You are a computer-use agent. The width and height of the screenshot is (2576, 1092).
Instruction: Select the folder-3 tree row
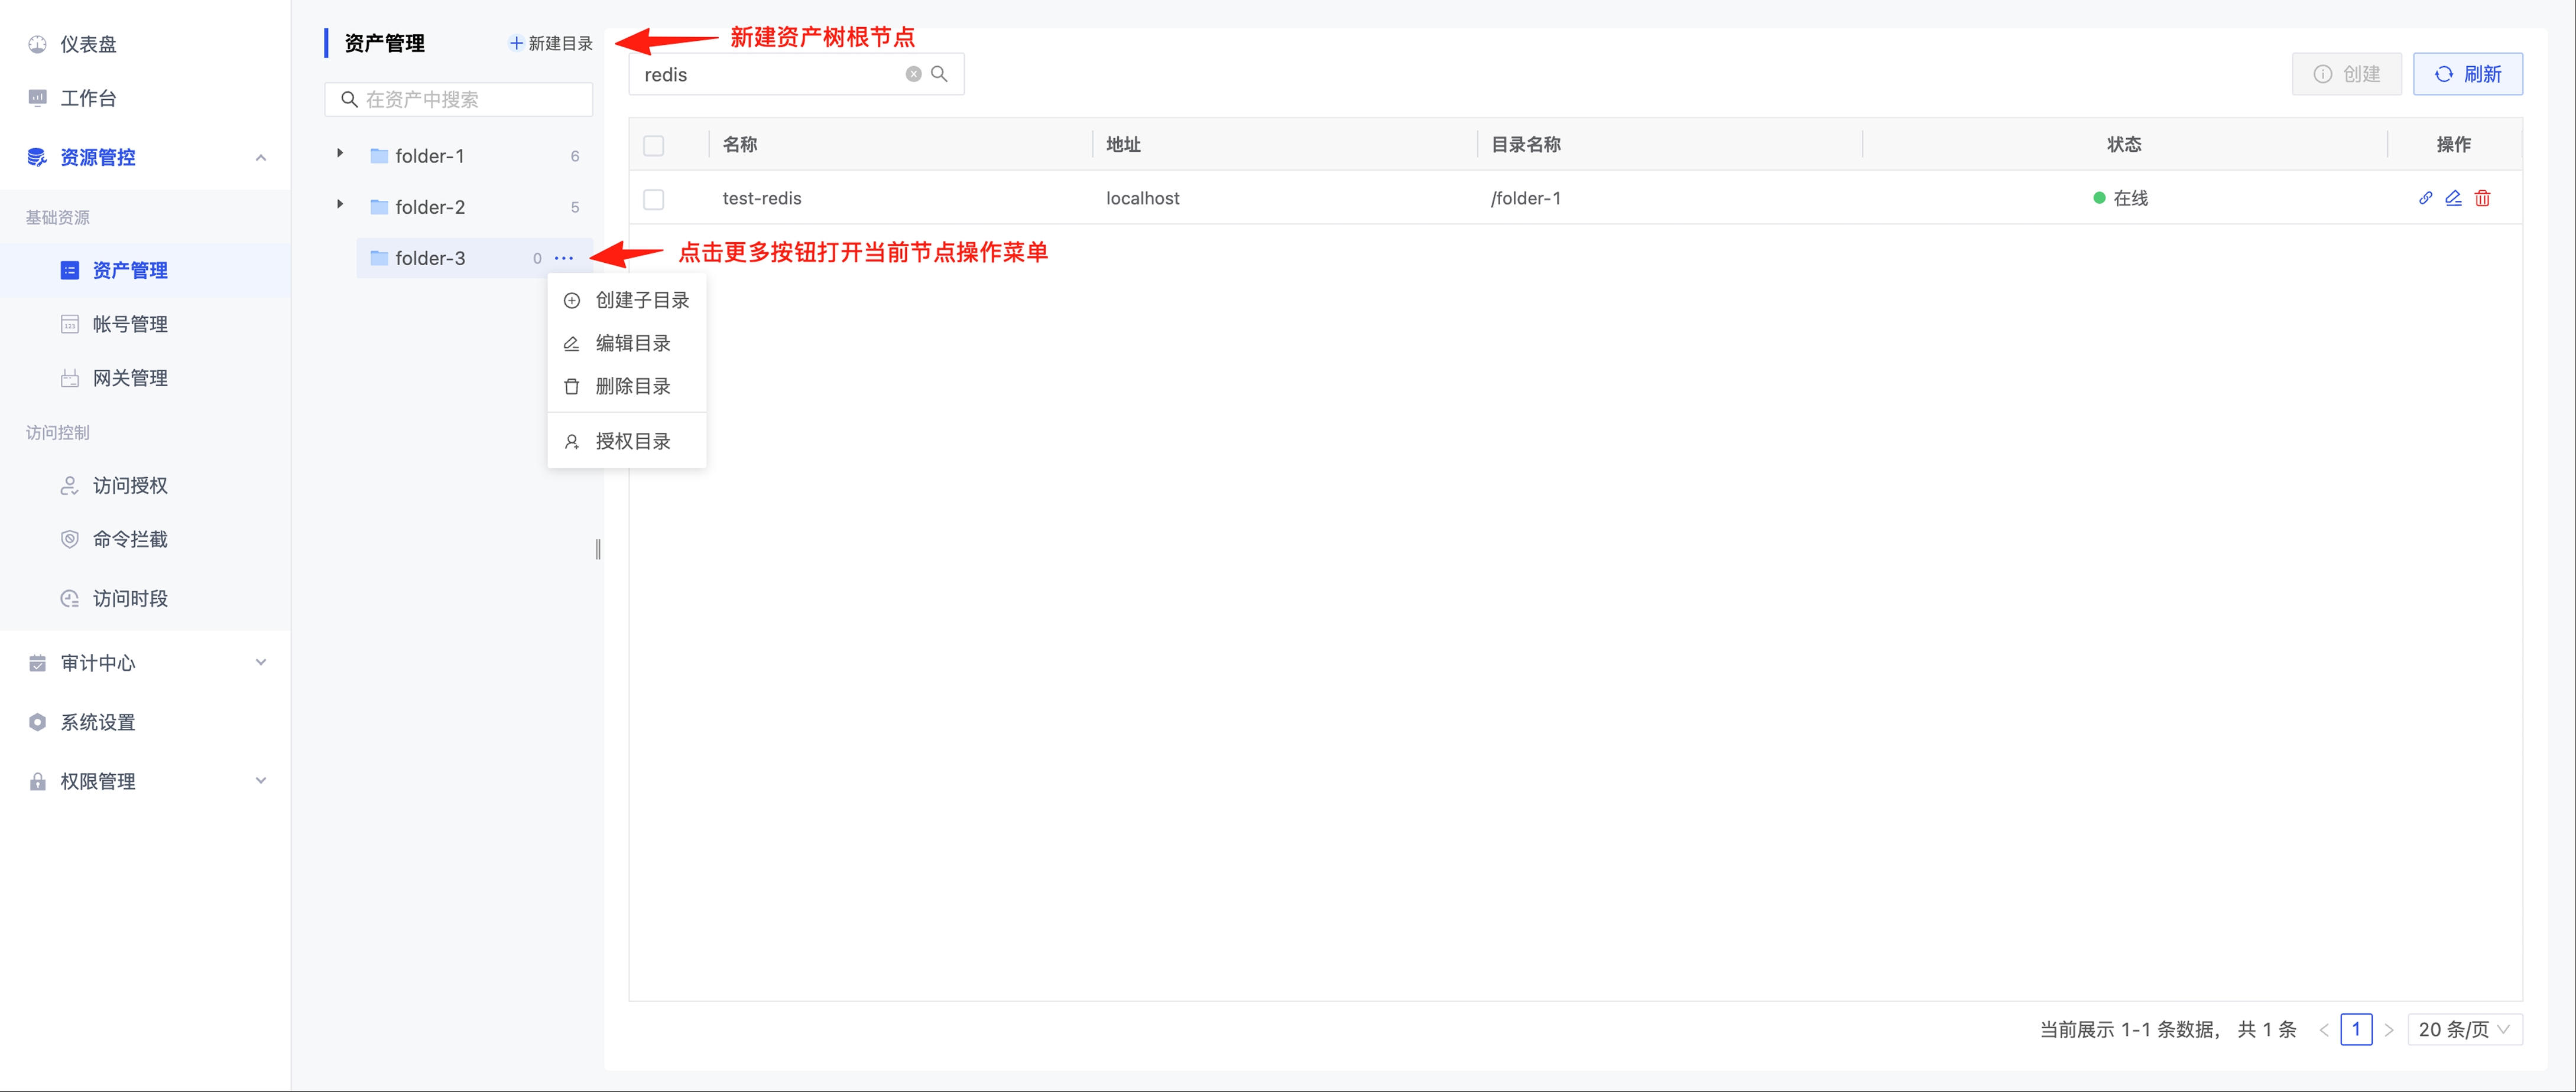pyautogui.click(x=474, y=257)
